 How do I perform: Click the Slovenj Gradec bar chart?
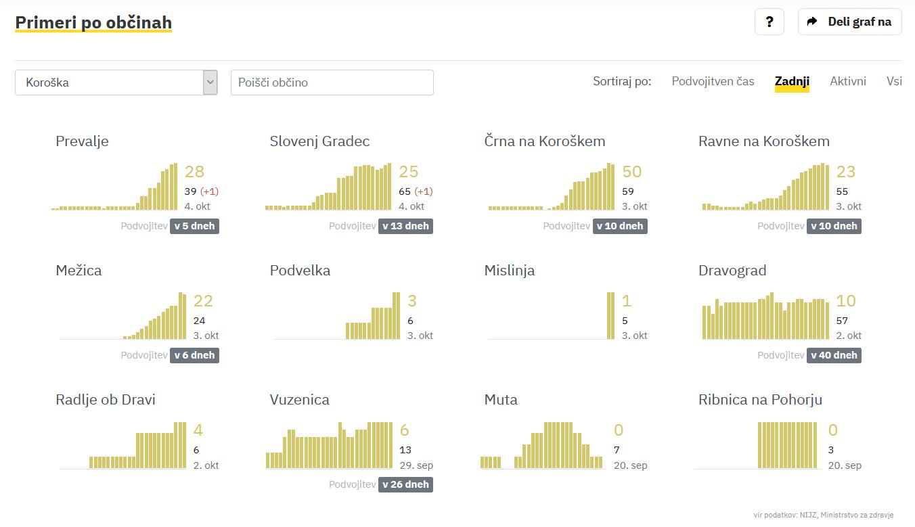click(329, 187)
